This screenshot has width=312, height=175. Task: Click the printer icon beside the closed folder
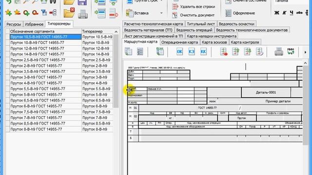tap(83, 14)
